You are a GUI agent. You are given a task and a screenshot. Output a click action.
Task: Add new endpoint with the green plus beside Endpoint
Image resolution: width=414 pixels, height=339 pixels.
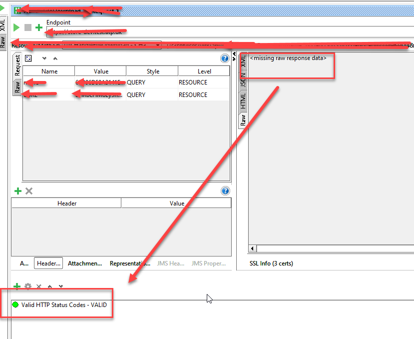(x=39, y=27)
